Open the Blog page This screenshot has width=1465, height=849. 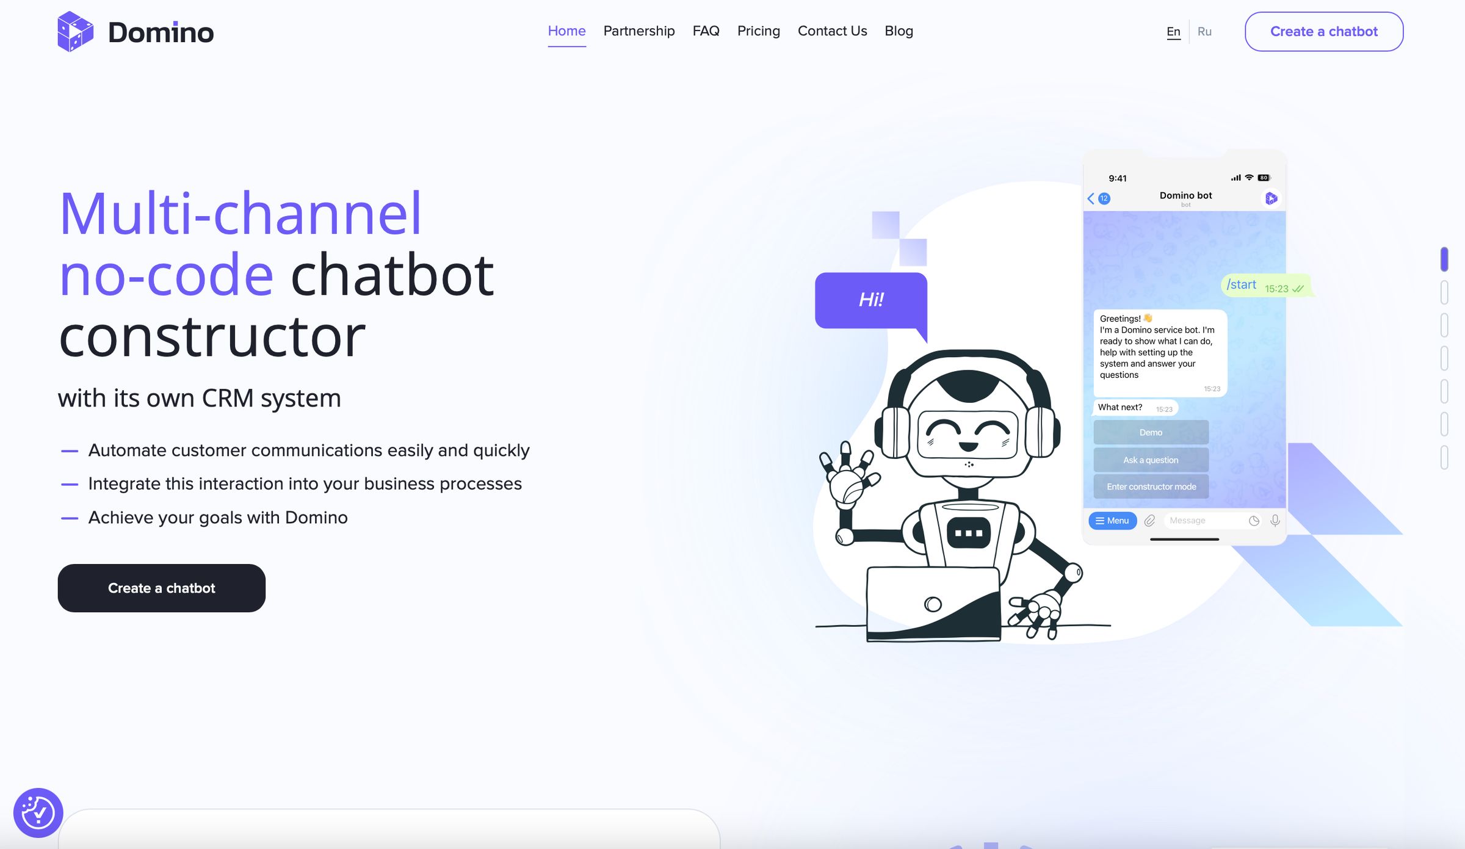(x=899, y=31)
